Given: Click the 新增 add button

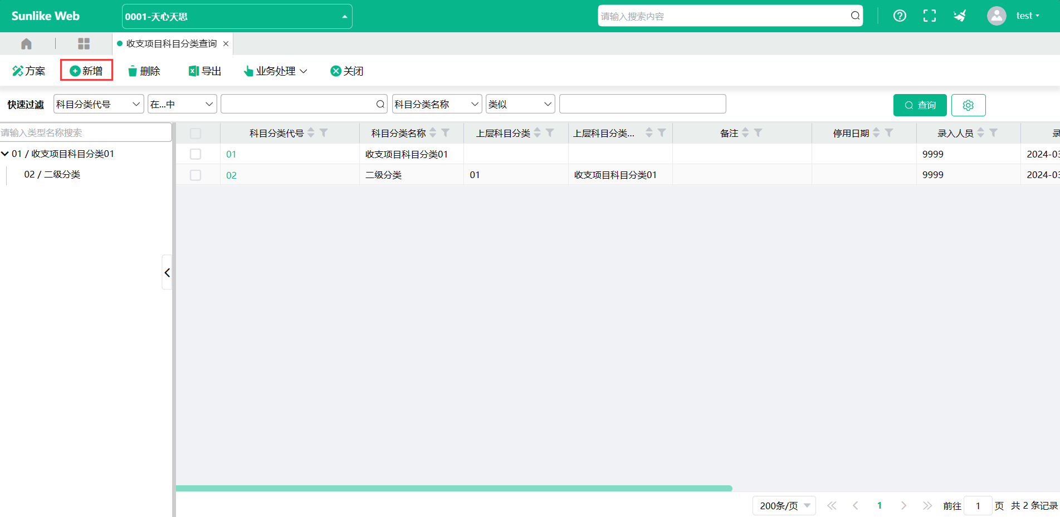Looking at the screenshot, I should click(x=86, y=71).
